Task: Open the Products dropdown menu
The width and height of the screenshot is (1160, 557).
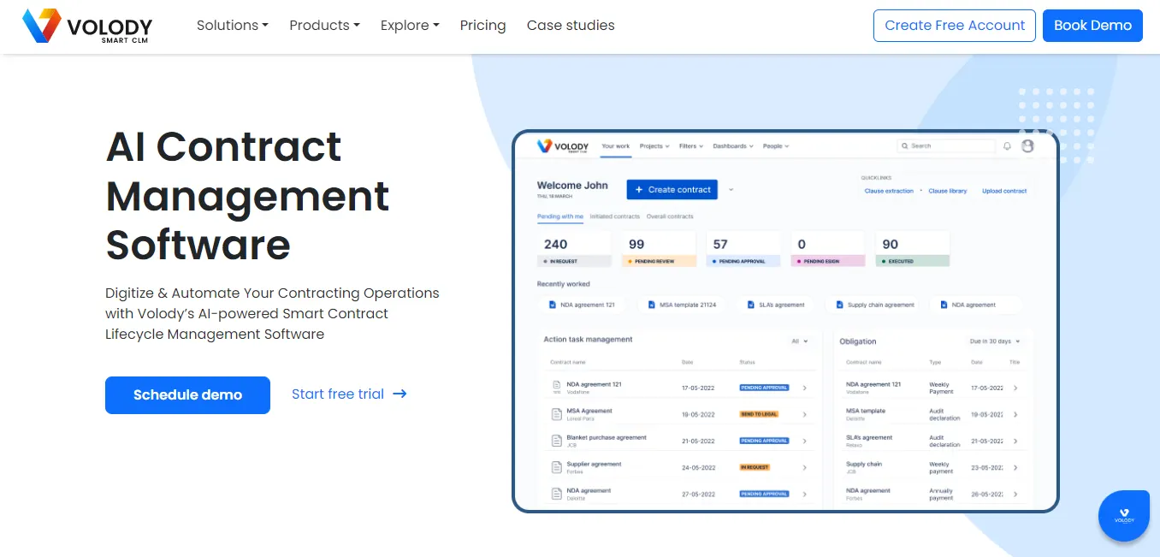Action: (323, 26)
